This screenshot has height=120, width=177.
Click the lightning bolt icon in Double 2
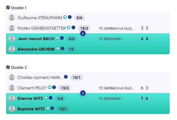click(83, 93)
